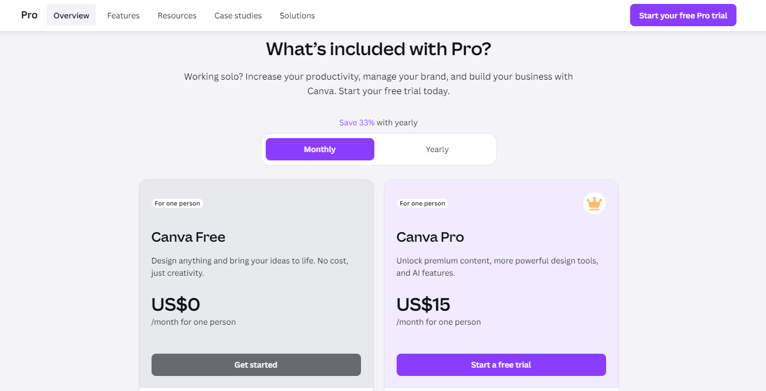Click the What's included with Pro heading
766x391 pixels.
pyautogui.click(x=378, y=49)
